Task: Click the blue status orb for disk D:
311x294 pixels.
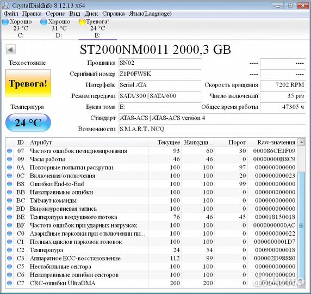Action: tap(43, 22)
